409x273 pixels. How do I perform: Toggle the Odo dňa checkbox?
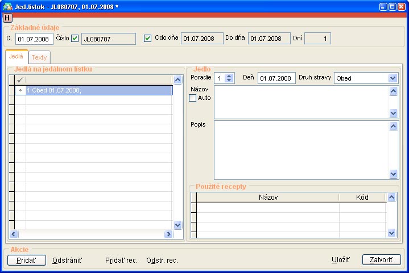(x=148, y=39)
